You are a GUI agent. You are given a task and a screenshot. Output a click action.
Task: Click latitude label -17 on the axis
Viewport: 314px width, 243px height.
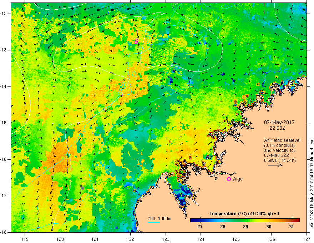click(4, 196)
